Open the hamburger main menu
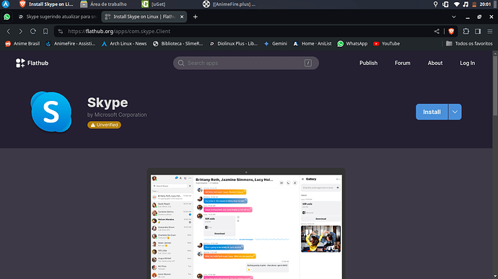This screenshot has height=279, width=498. click(x=490, y=31)
